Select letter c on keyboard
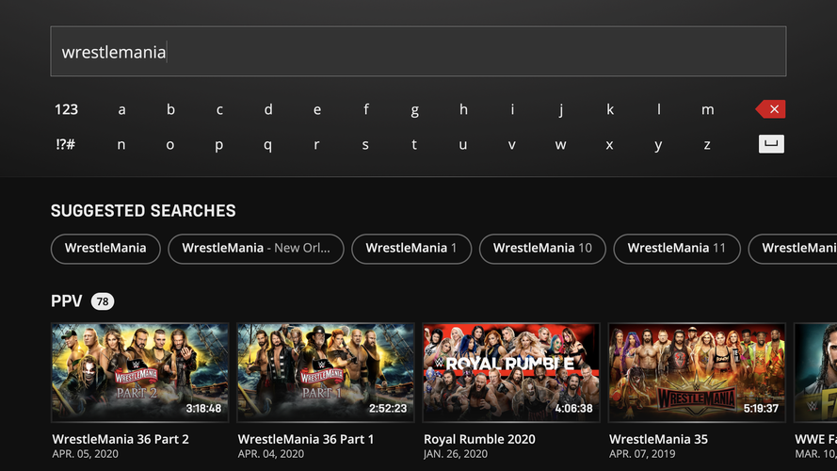The image size is (837, 471). click(x=219, y=110)
